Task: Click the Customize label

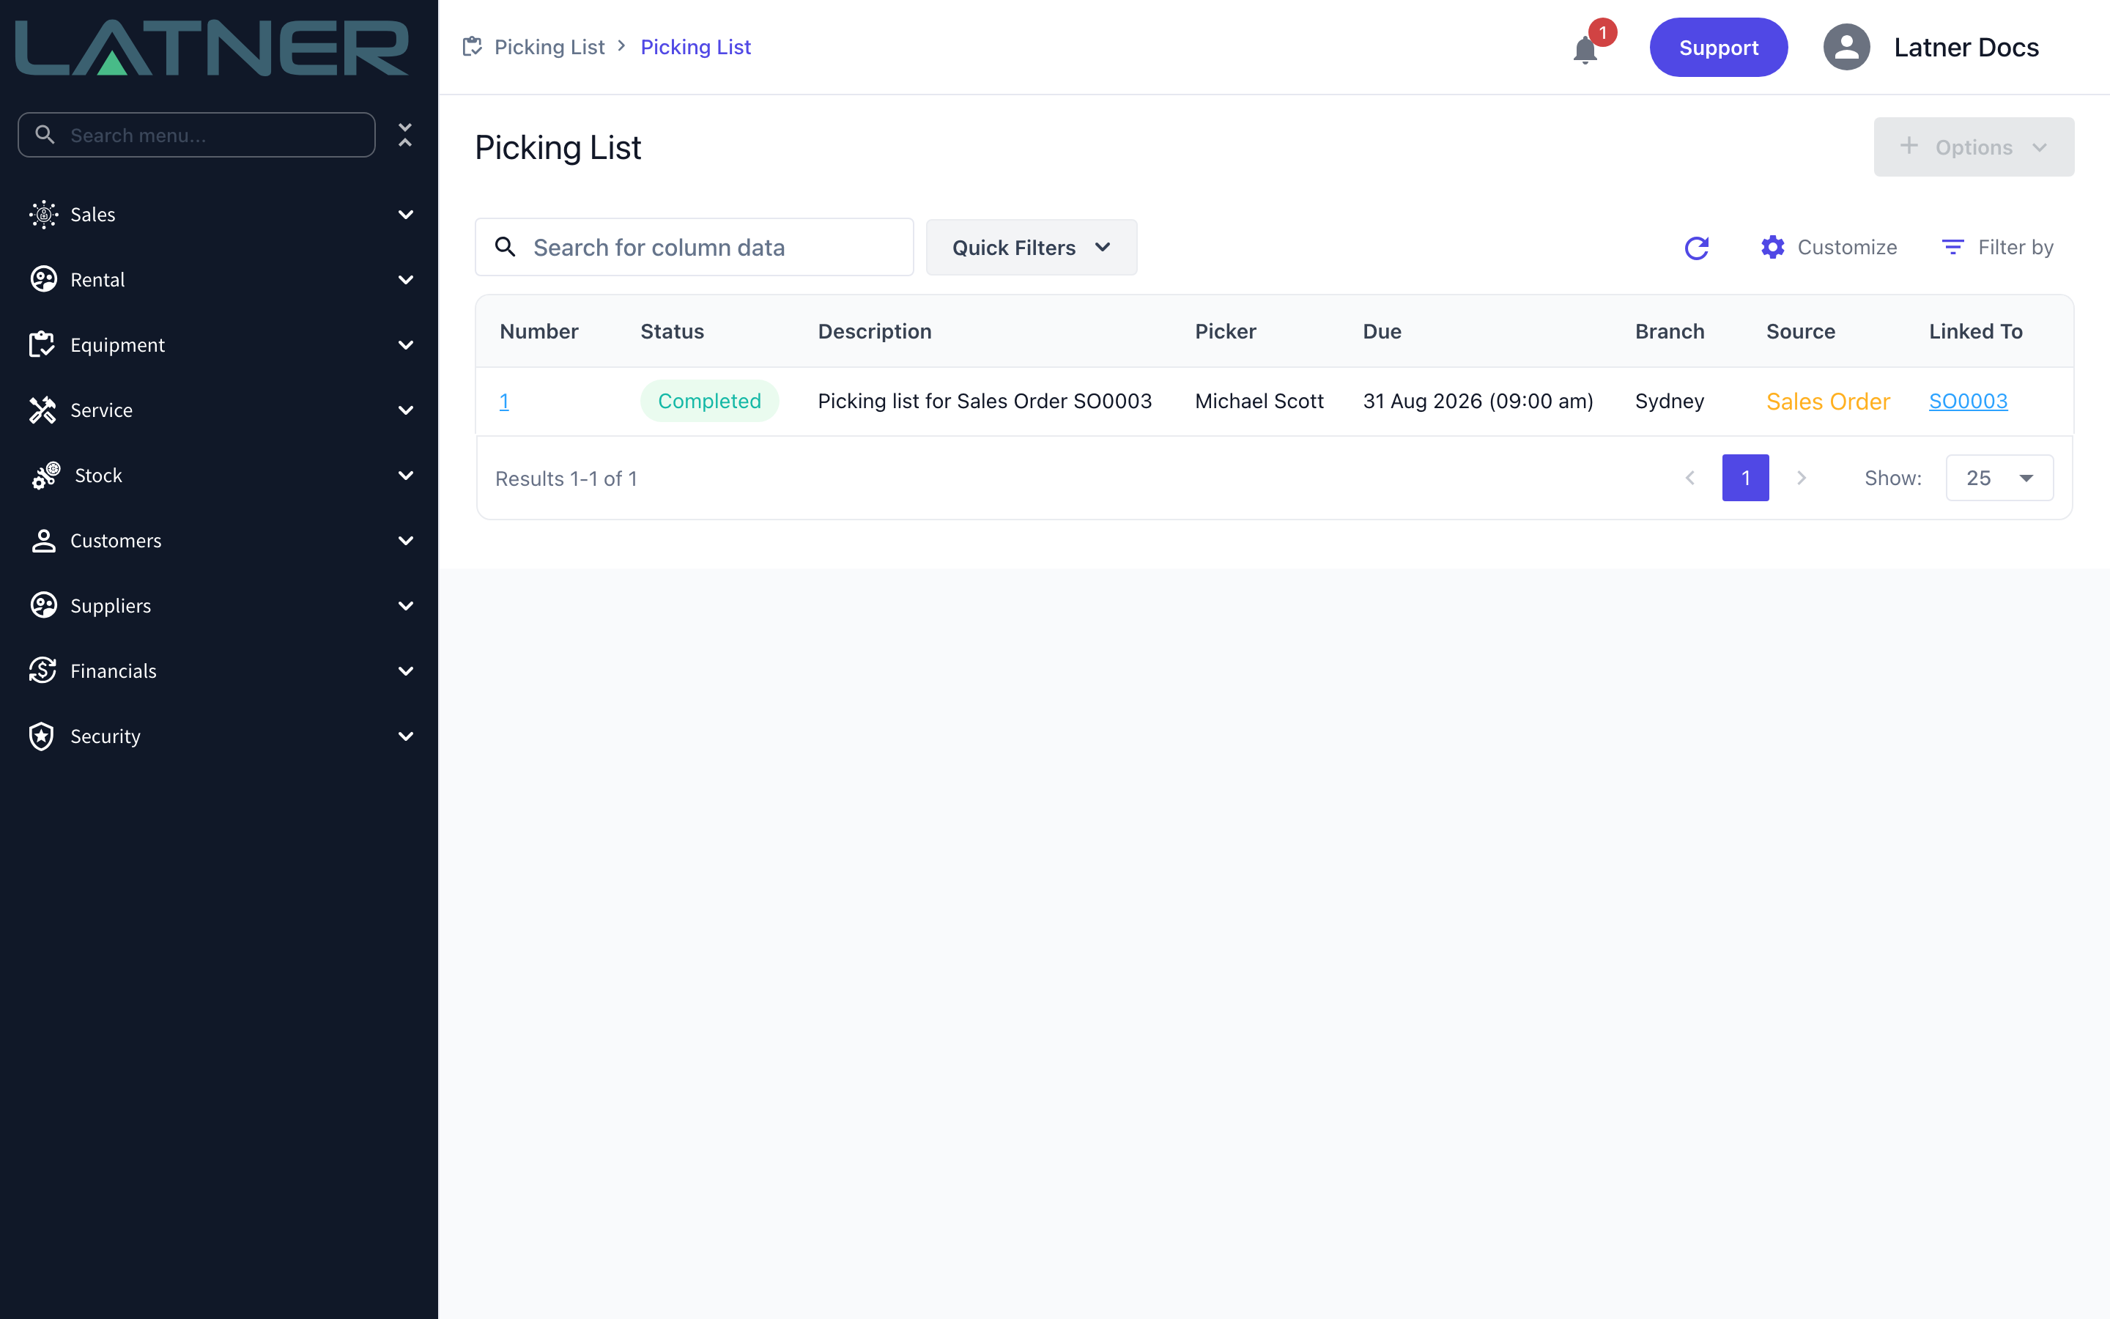Action: 1847,248
